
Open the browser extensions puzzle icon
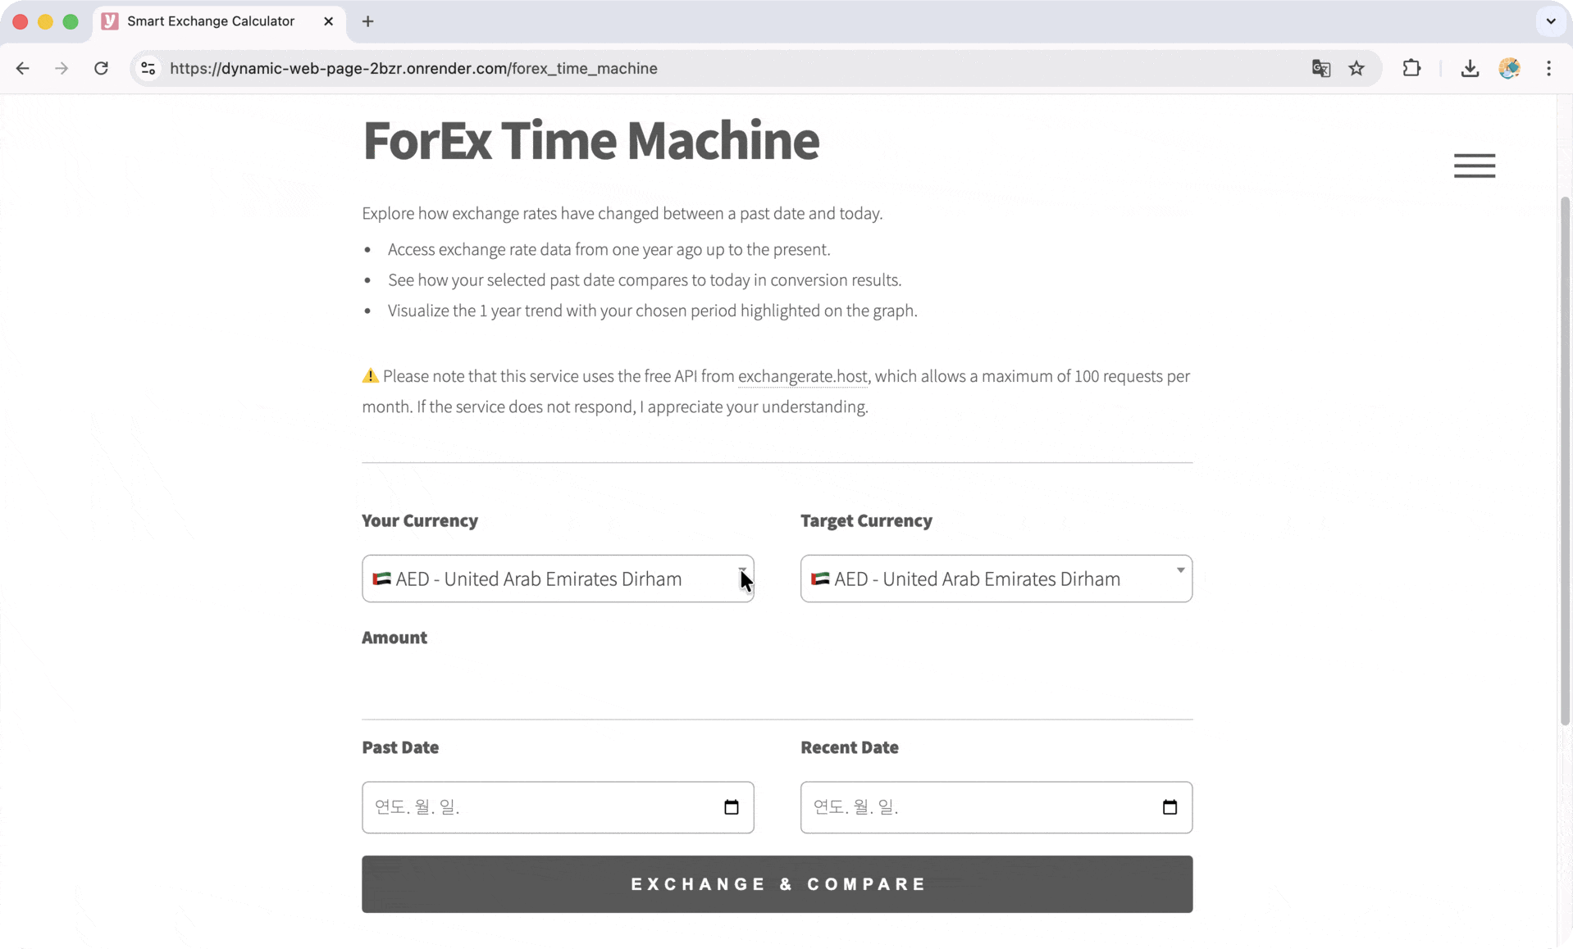[1411, 68]
